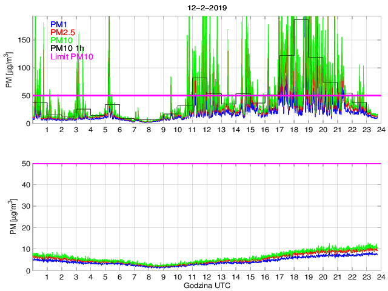
Task: Click the magenta limit line in bottom chart
Action: click(206, 164)
